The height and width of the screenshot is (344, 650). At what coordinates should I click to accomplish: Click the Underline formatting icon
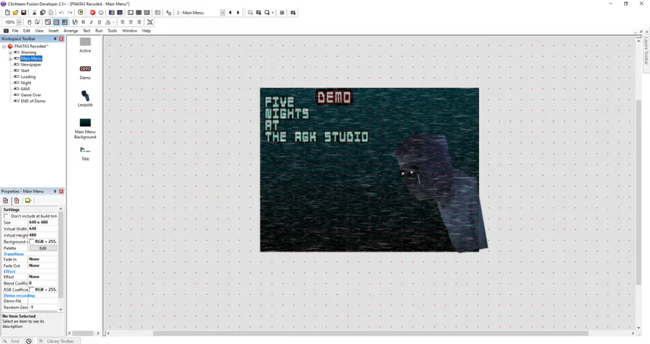99,22
